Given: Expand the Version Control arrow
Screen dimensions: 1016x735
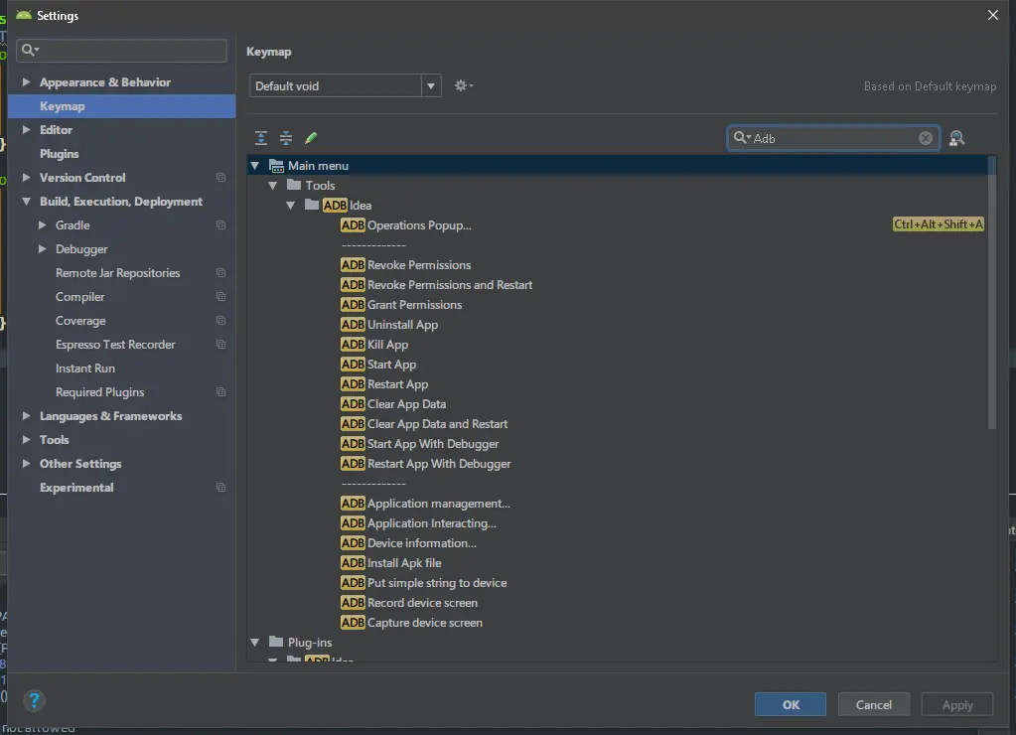Looking at the screenshot, I should (x=26, y=178).
